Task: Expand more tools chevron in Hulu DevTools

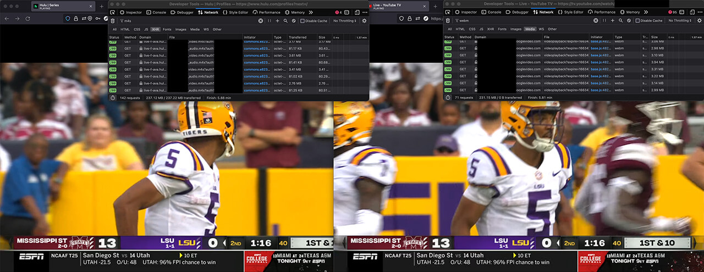Action: (311, 12)
